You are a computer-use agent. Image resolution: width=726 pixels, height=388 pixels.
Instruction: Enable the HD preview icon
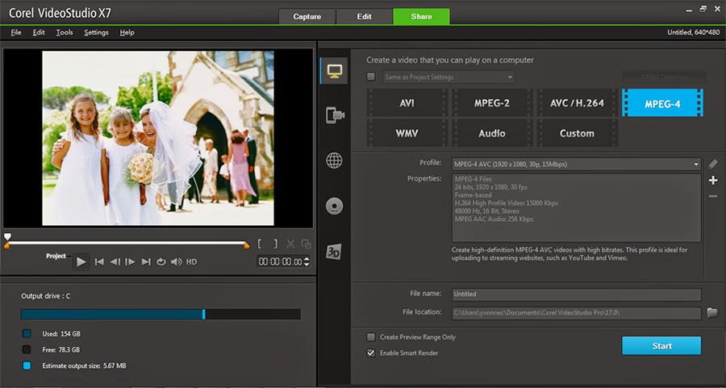191,261
